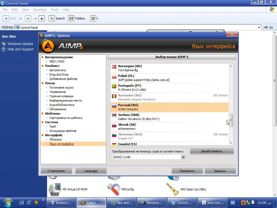The image size is (277, 208).
Task: Open the Address bar dropdown
Action: [x=259, y=27]
